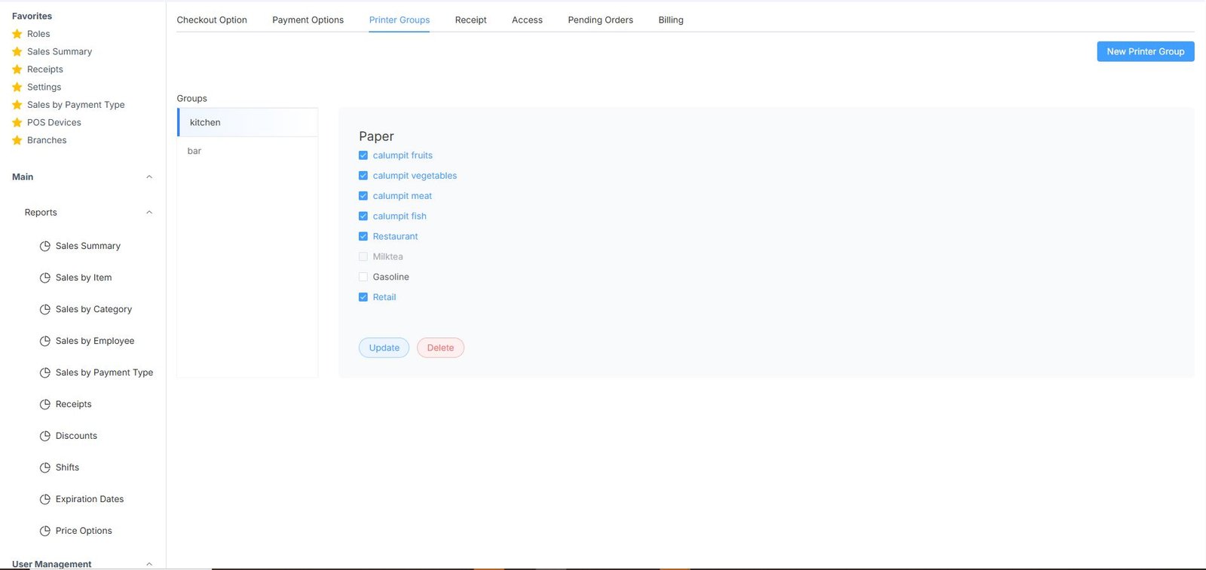1206x570 pixels.
Task: Click the Price Options report icon
Action: click(x=44, y=531)
